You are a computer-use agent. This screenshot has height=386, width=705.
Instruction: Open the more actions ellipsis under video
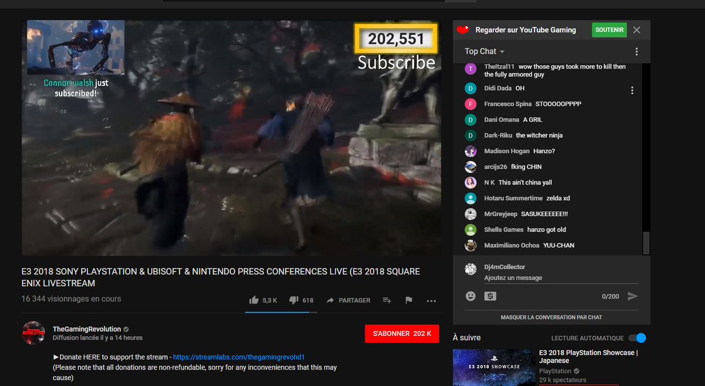tap(431, 301)
